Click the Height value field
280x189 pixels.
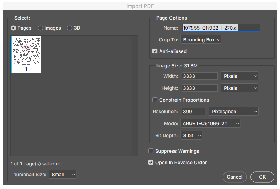(x=200, y=88)
